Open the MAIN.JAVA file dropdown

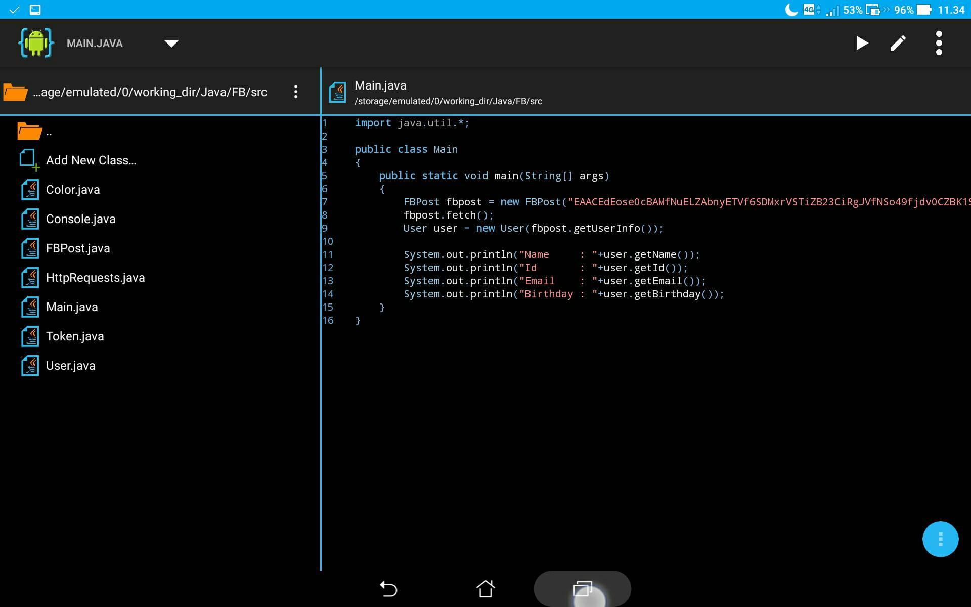click(x=171, y=44)
